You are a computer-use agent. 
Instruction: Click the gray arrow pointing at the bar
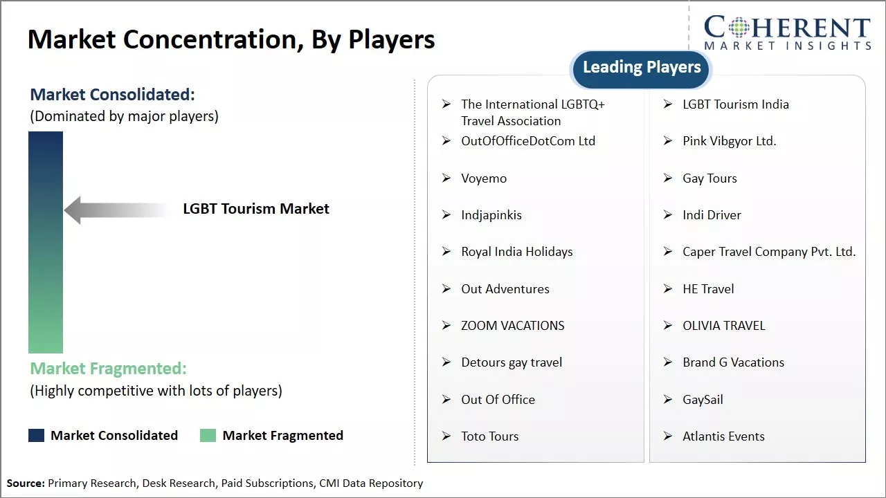(118, 210)
